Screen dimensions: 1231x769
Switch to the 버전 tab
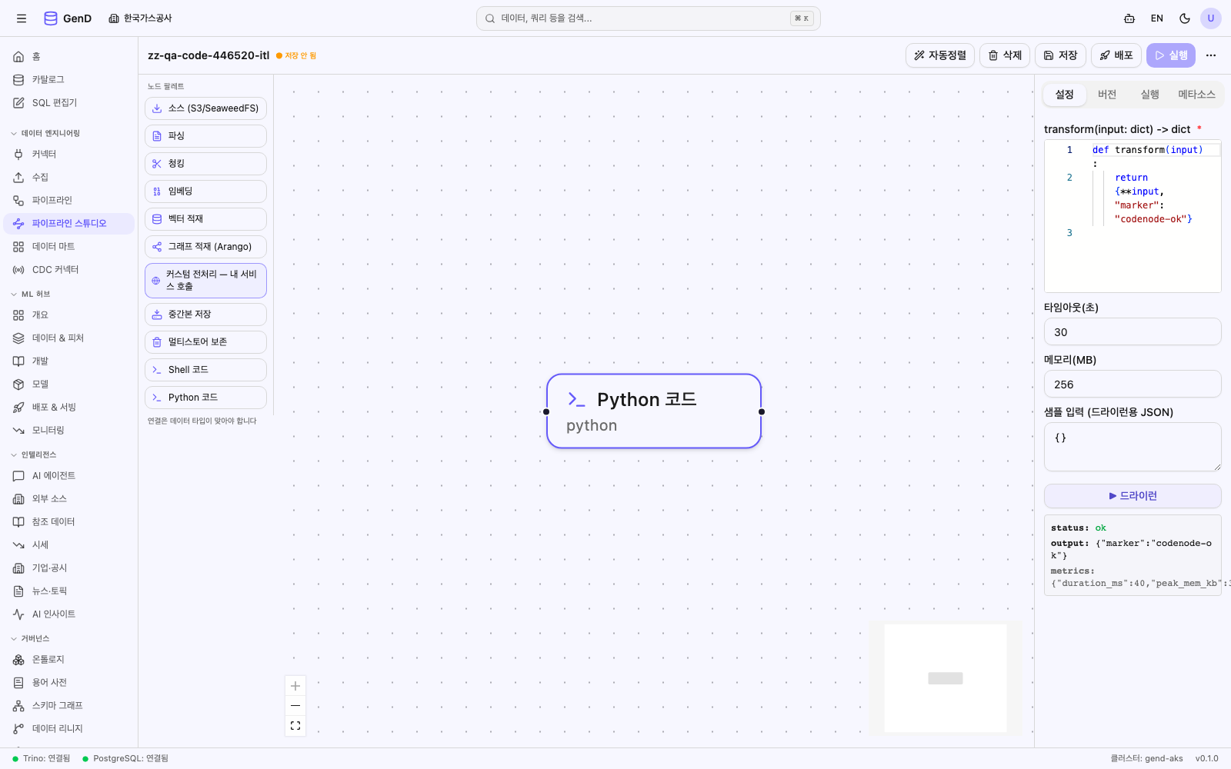pos(1107,95)
